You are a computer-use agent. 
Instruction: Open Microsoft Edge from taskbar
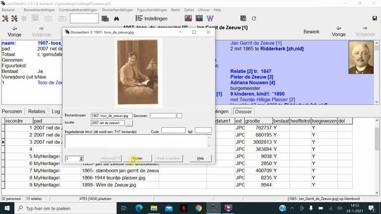coord(139,208)
